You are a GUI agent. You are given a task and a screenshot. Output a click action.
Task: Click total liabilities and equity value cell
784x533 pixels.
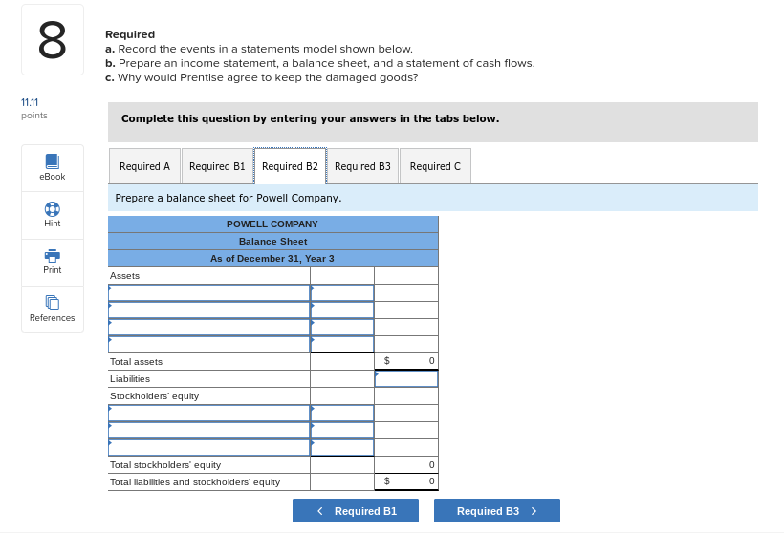406,481
